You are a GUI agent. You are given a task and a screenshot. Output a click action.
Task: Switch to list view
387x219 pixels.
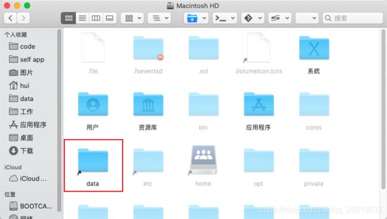(x=82, y=18)
